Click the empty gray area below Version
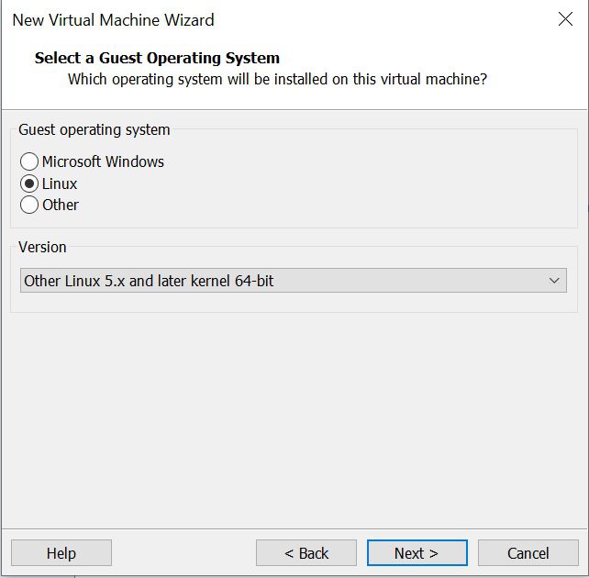 coord(294,413)
